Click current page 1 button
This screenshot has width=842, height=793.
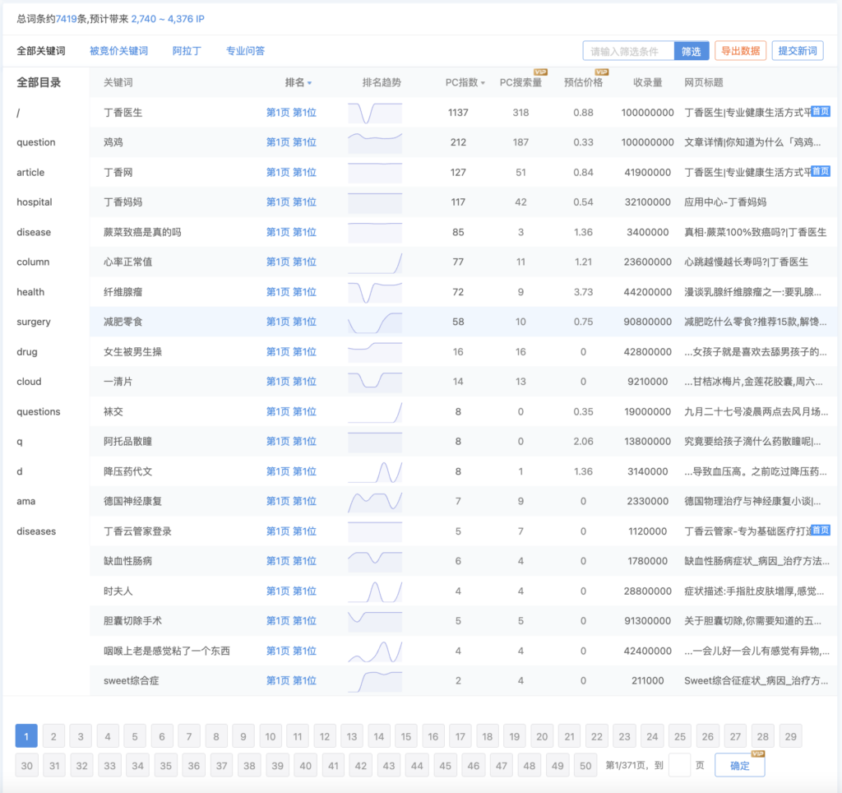26,736
